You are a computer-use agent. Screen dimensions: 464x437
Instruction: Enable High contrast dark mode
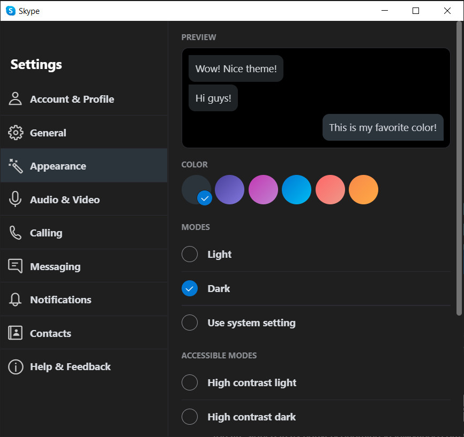coord(190,417)
